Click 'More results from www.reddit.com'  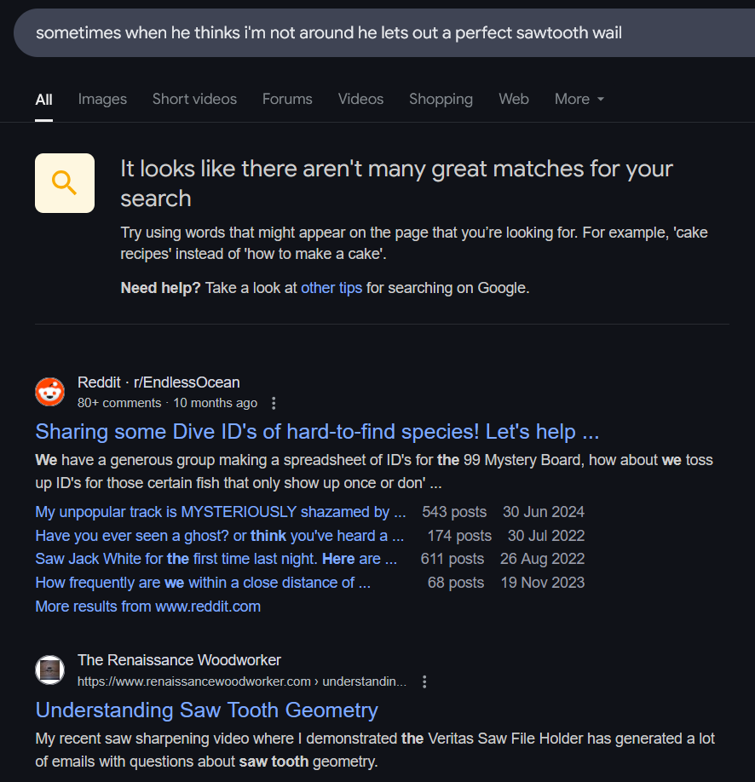pos(147,607)
